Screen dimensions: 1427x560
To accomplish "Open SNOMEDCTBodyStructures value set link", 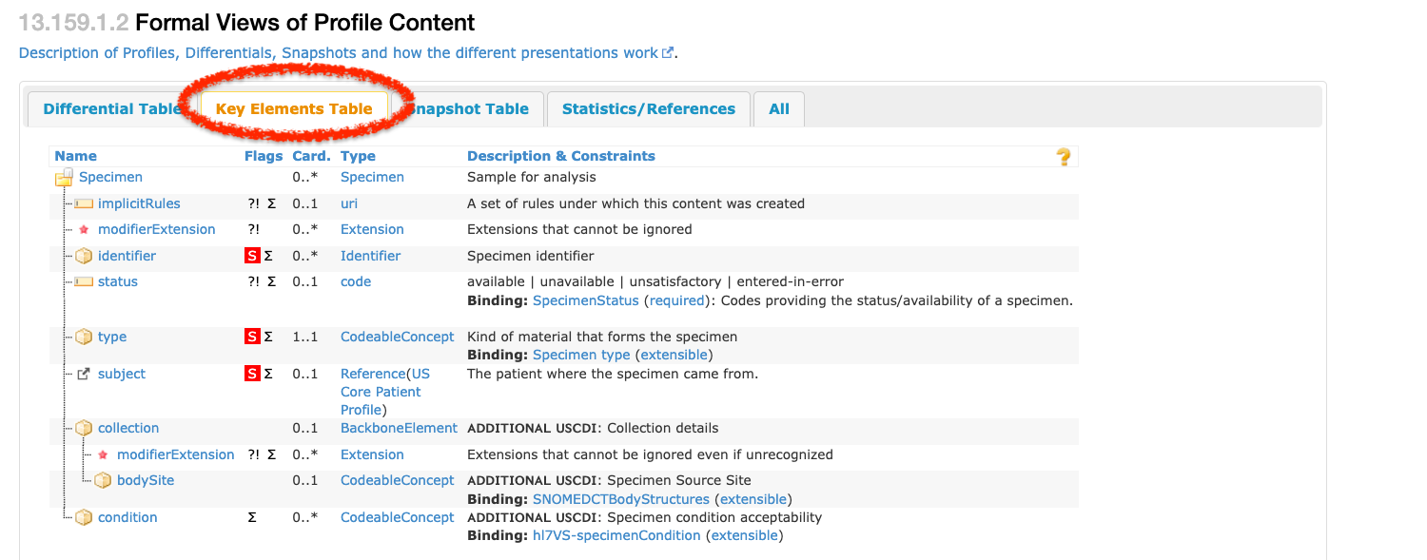I will [620, 499].
